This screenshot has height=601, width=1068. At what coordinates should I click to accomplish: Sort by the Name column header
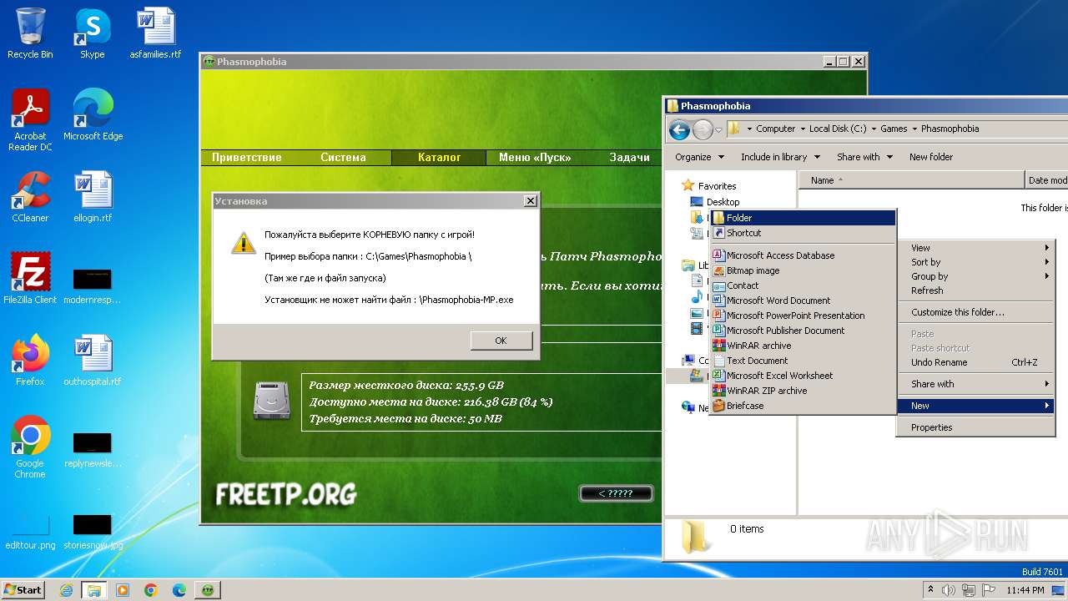tap(911, 180)
